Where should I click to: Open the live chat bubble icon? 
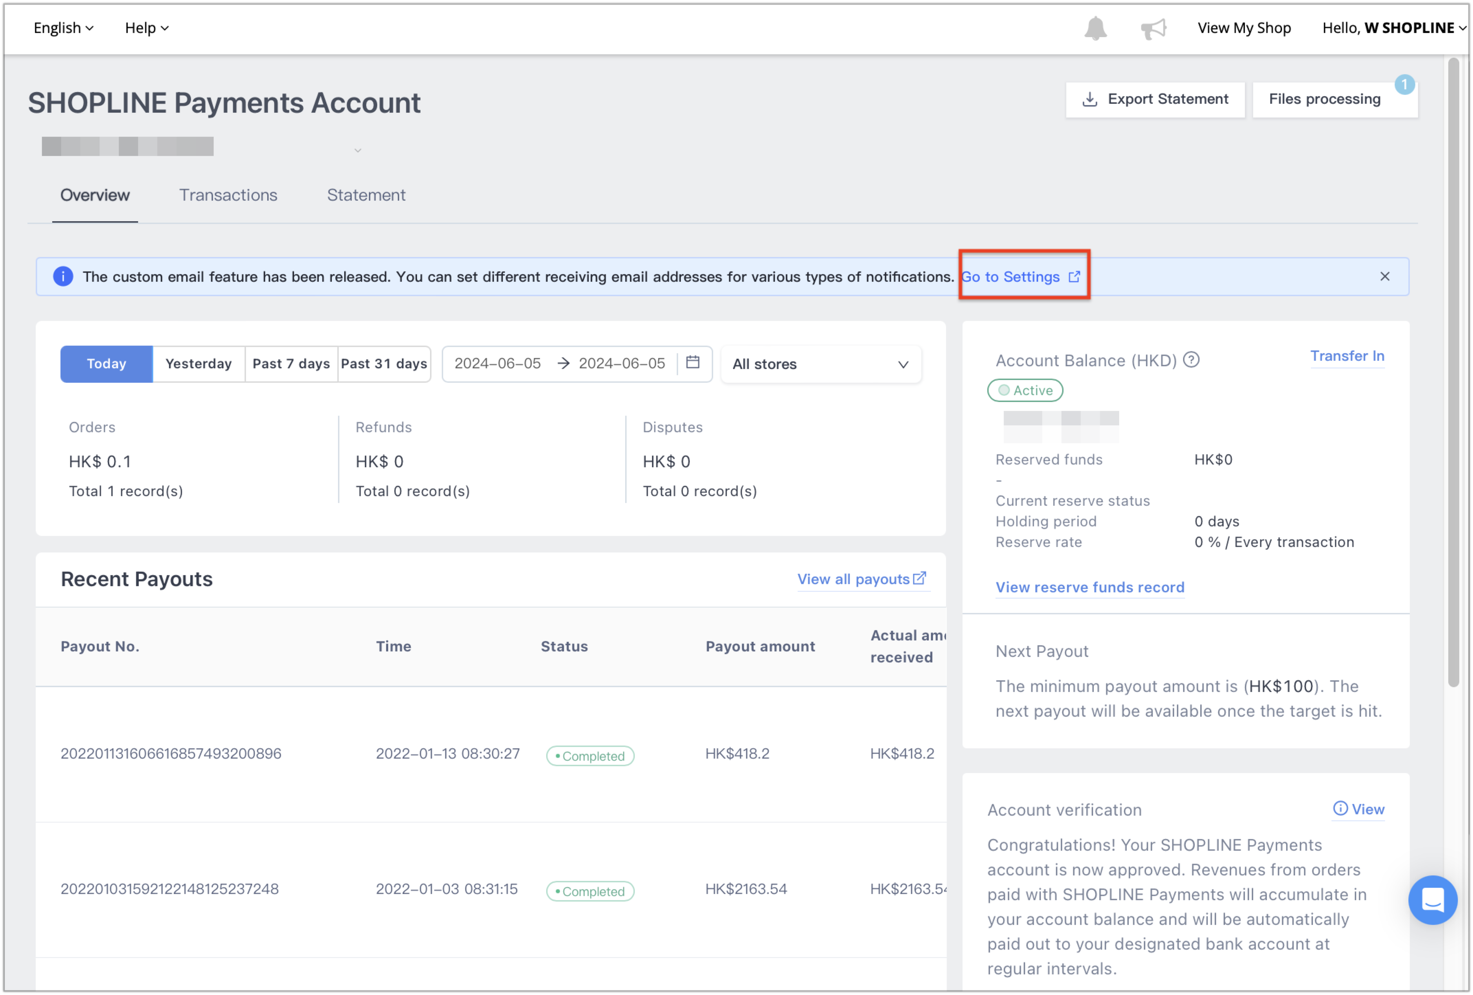1432,899
